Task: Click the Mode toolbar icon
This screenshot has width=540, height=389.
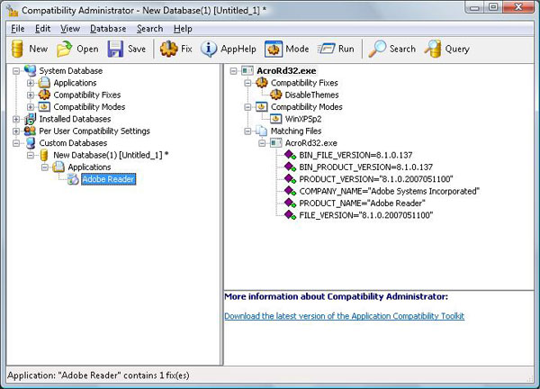Action: (x=274, y=49)
